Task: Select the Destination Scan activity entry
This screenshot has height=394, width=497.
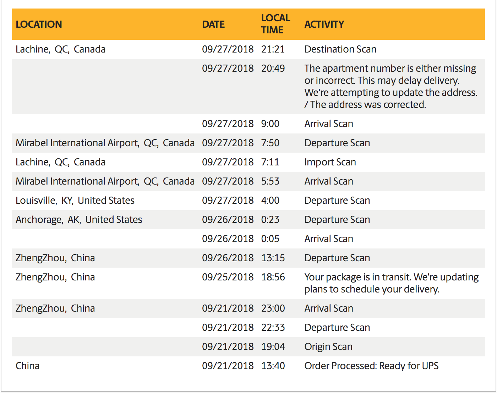Action: [340, 49]
